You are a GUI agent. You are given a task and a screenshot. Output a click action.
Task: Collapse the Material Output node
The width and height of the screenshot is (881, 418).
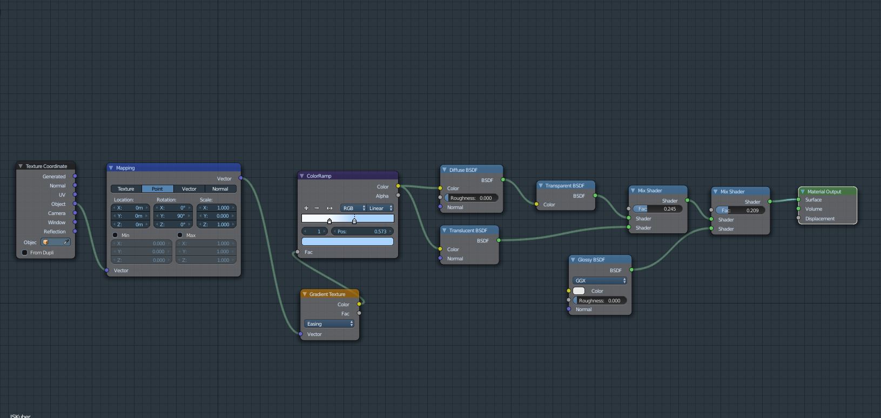pyautogui.click(x=803, y=192)
